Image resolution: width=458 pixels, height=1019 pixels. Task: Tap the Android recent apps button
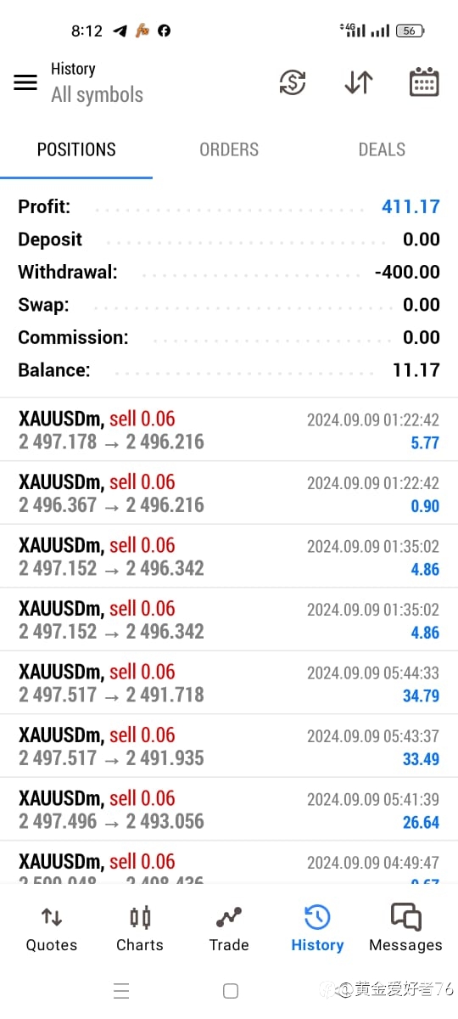click(121, 991)
